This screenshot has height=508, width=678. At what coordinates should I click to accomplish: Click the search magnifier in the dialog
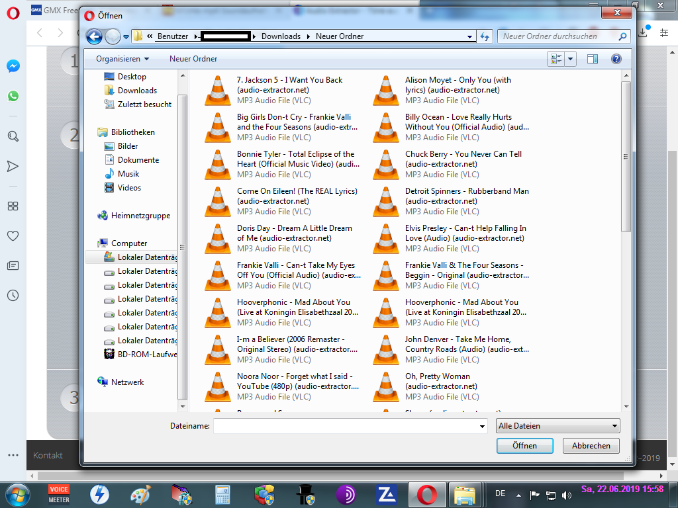coord(622,37)
